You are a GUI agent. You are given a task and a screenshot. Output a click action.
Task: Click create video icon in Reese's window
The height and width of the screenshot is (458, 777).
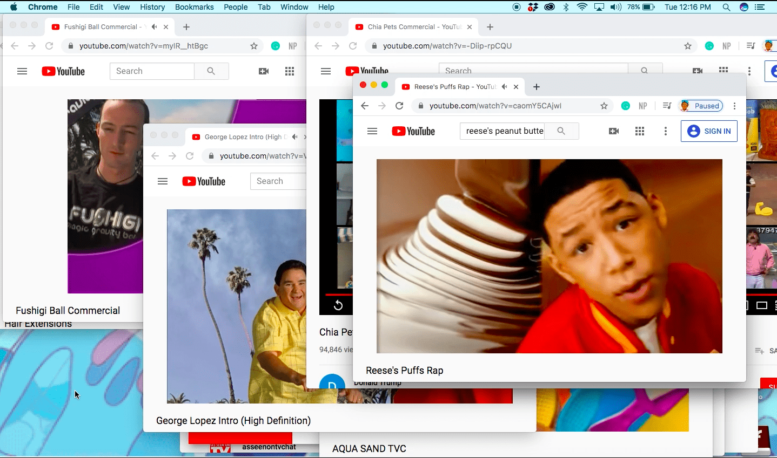pos(614,131)
